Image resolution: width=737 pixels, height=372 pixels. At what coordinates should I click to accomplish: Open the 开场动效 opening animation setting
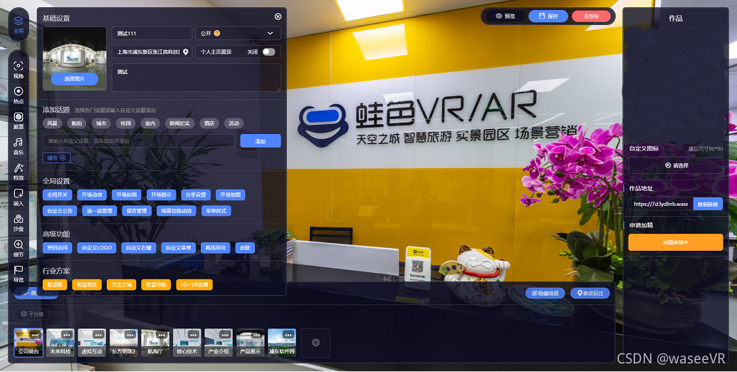tap(92, 195)
